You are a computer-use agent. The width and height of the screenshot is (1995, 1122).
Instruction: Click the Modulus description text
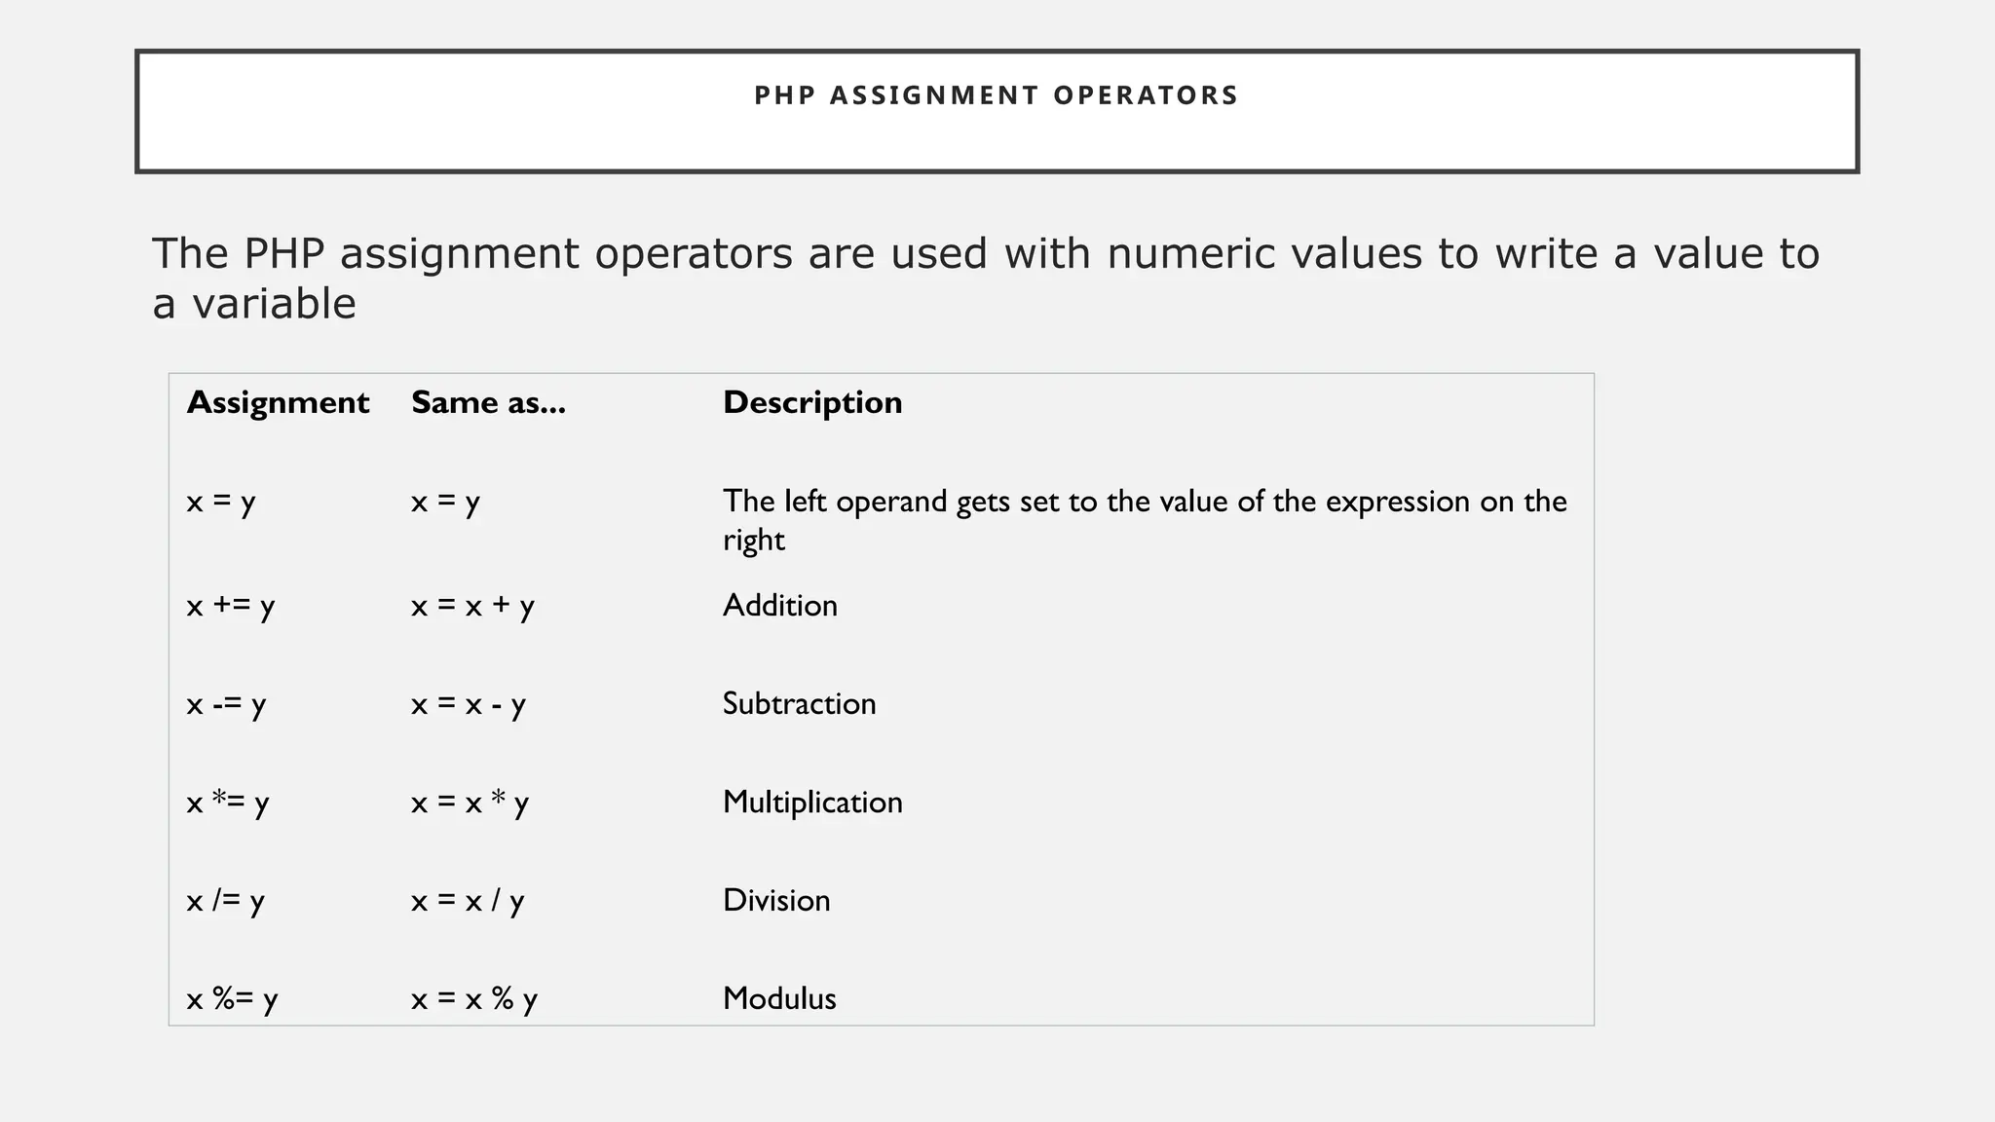(779, 999)
